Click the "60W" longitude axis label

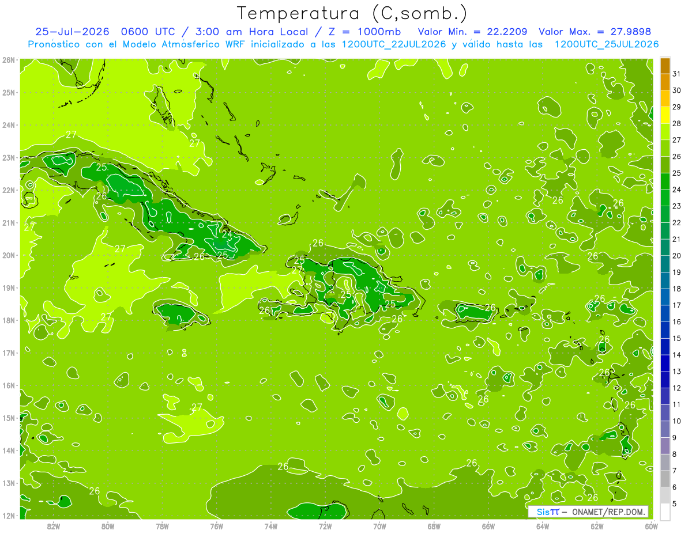pyautogui.click(x=651, y=527)
